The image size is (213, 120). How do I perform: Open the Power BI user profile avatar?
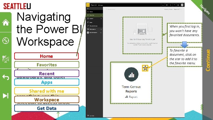click(182, 5)
